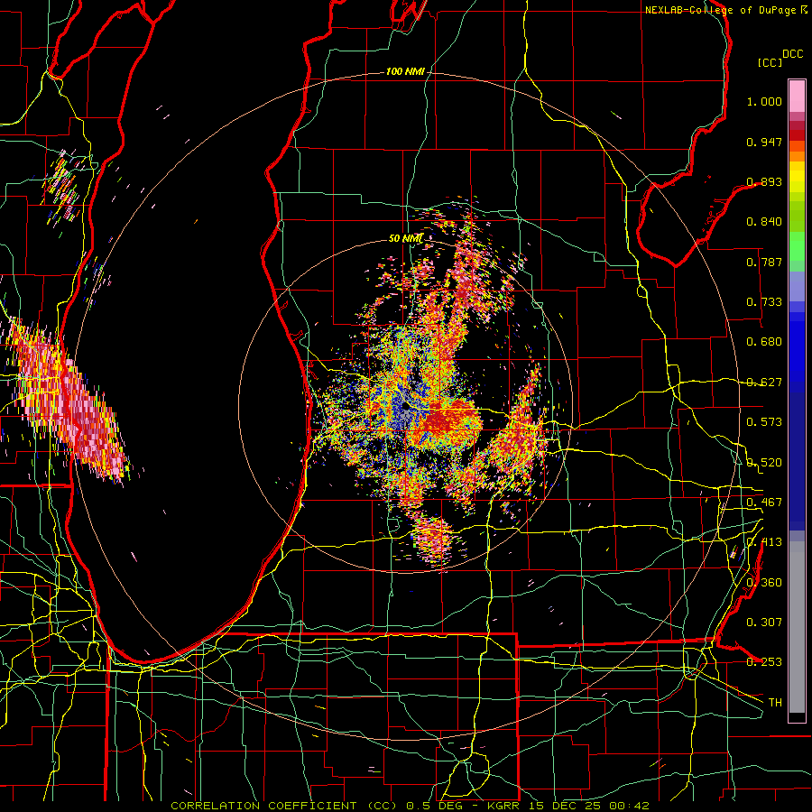Click the DCC label above the legend
The width and height of the screenshot is (812, 812).
click(793, 54)
